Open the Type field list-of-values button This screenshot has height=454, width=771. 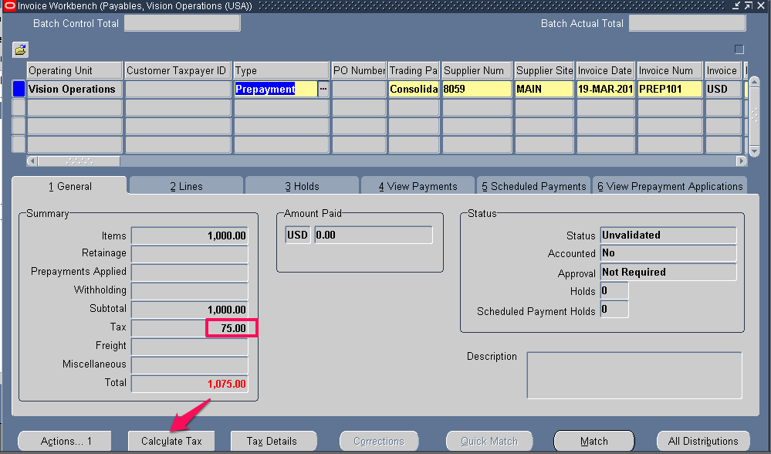[x=323, y=89]
